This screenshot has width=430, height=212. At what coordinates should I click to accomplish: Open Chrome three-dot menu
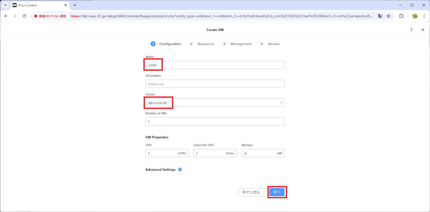pyautogui.click(x=424, y=16)
